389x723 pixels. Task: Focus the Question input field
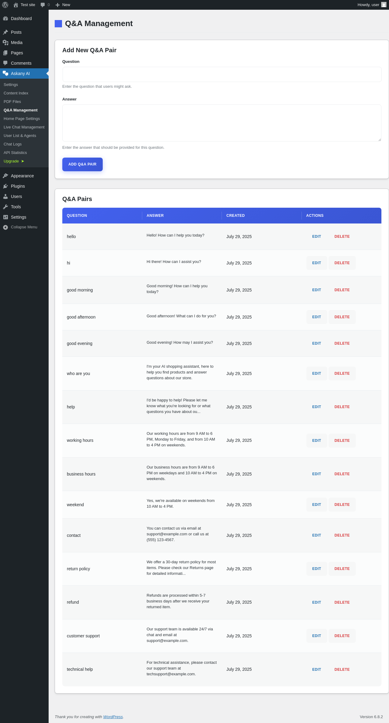[222, 74]
